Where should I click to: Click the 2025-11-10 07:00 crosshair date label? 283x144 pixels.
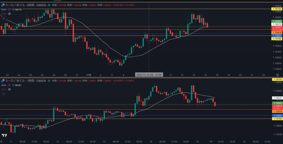pos(149,75)
